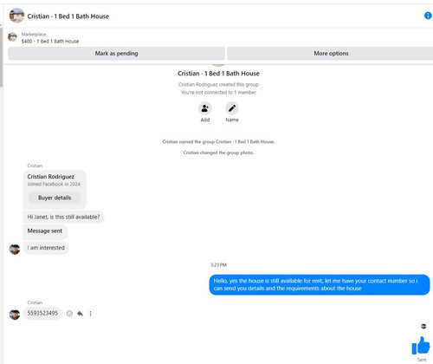Viewport: 433px width, 364px height.
Task: Click the 'Sent' status under the thumbs-up
Action: (x=422, y=360)
